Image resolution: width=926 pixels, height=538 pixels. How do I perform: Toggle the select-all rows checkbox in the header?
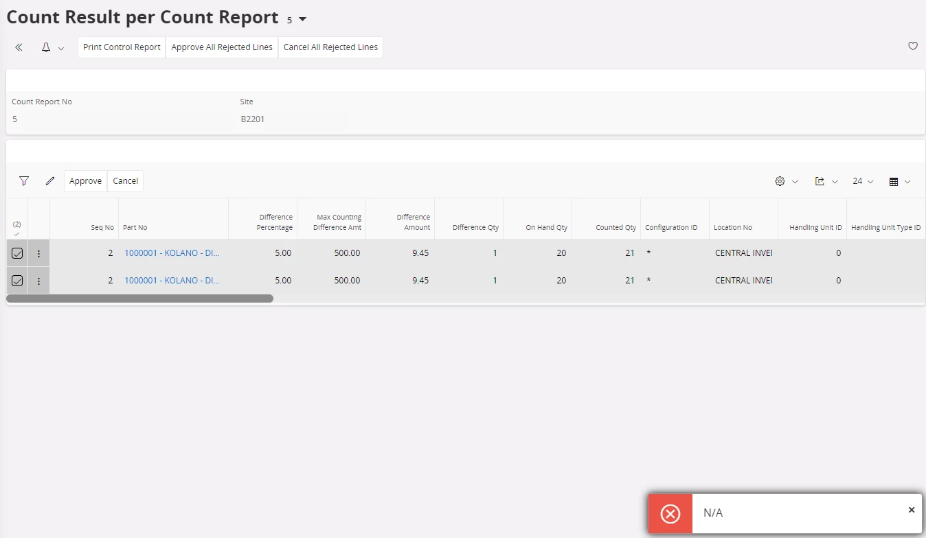[16, 233]
